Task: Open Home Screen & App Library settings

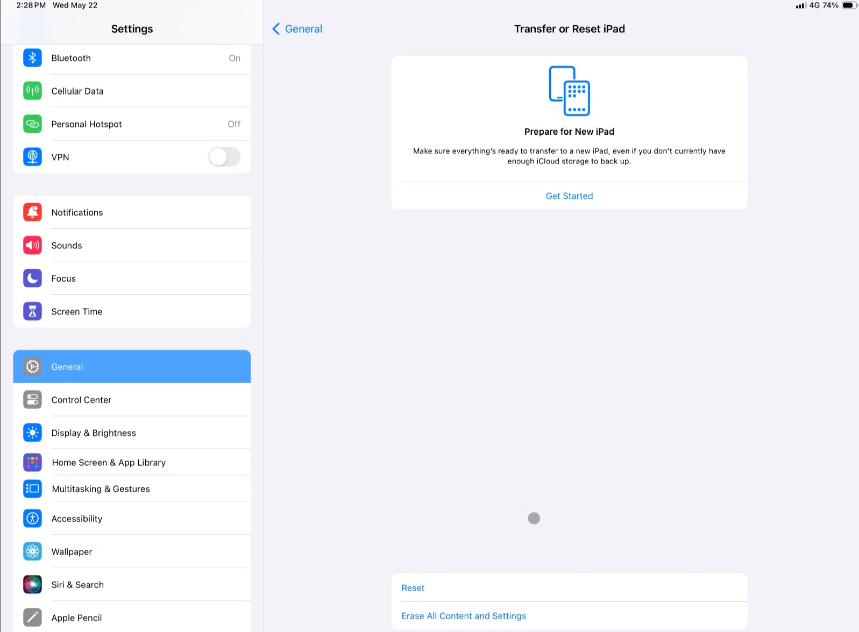Action: (132, 462)
